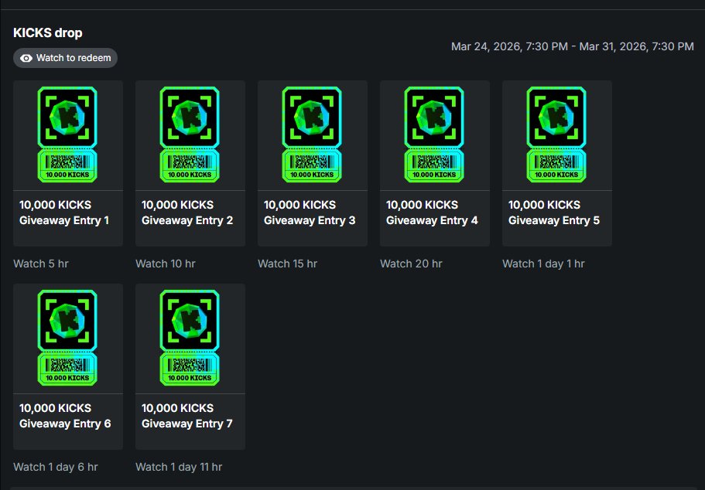
Task: Click the Giveaway Entry 1 ticket image
Action: pos(67,134)
